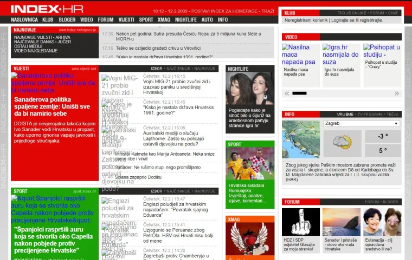Go to the FORUM section in top menu
412x260 pixels.
click(106, 19)
